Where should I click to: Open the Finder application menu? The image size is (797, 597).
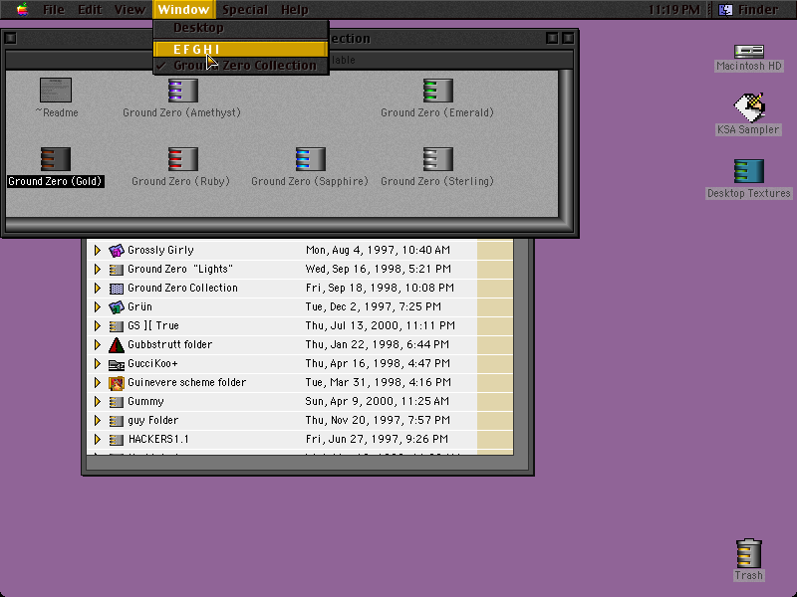pyautogui.click(x=750, y=10)
